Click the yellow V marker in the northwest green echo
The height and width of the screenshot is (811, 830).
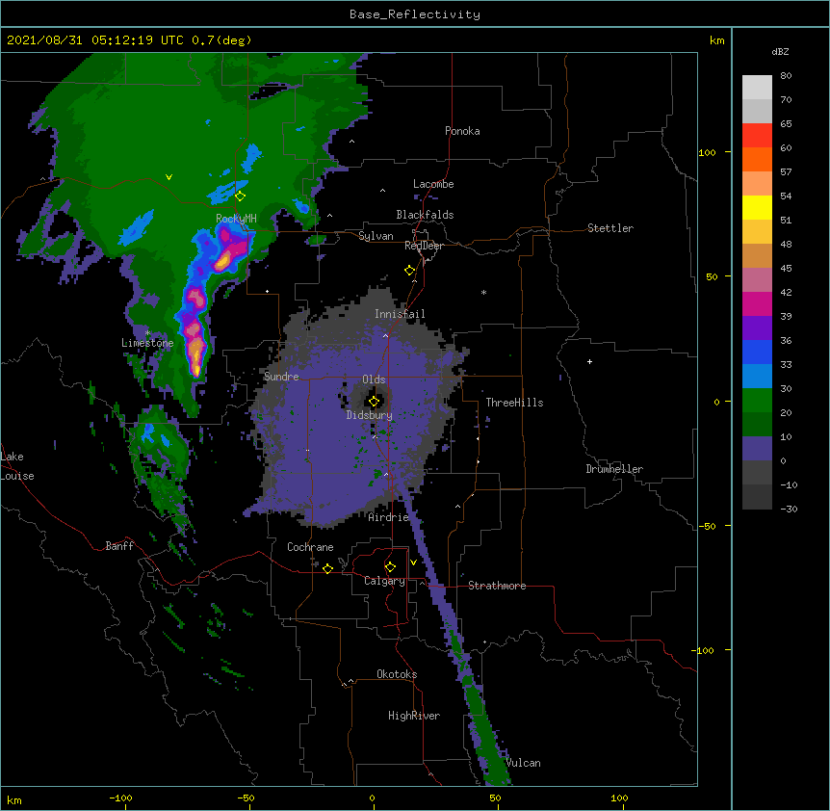(x=169, y=177)
